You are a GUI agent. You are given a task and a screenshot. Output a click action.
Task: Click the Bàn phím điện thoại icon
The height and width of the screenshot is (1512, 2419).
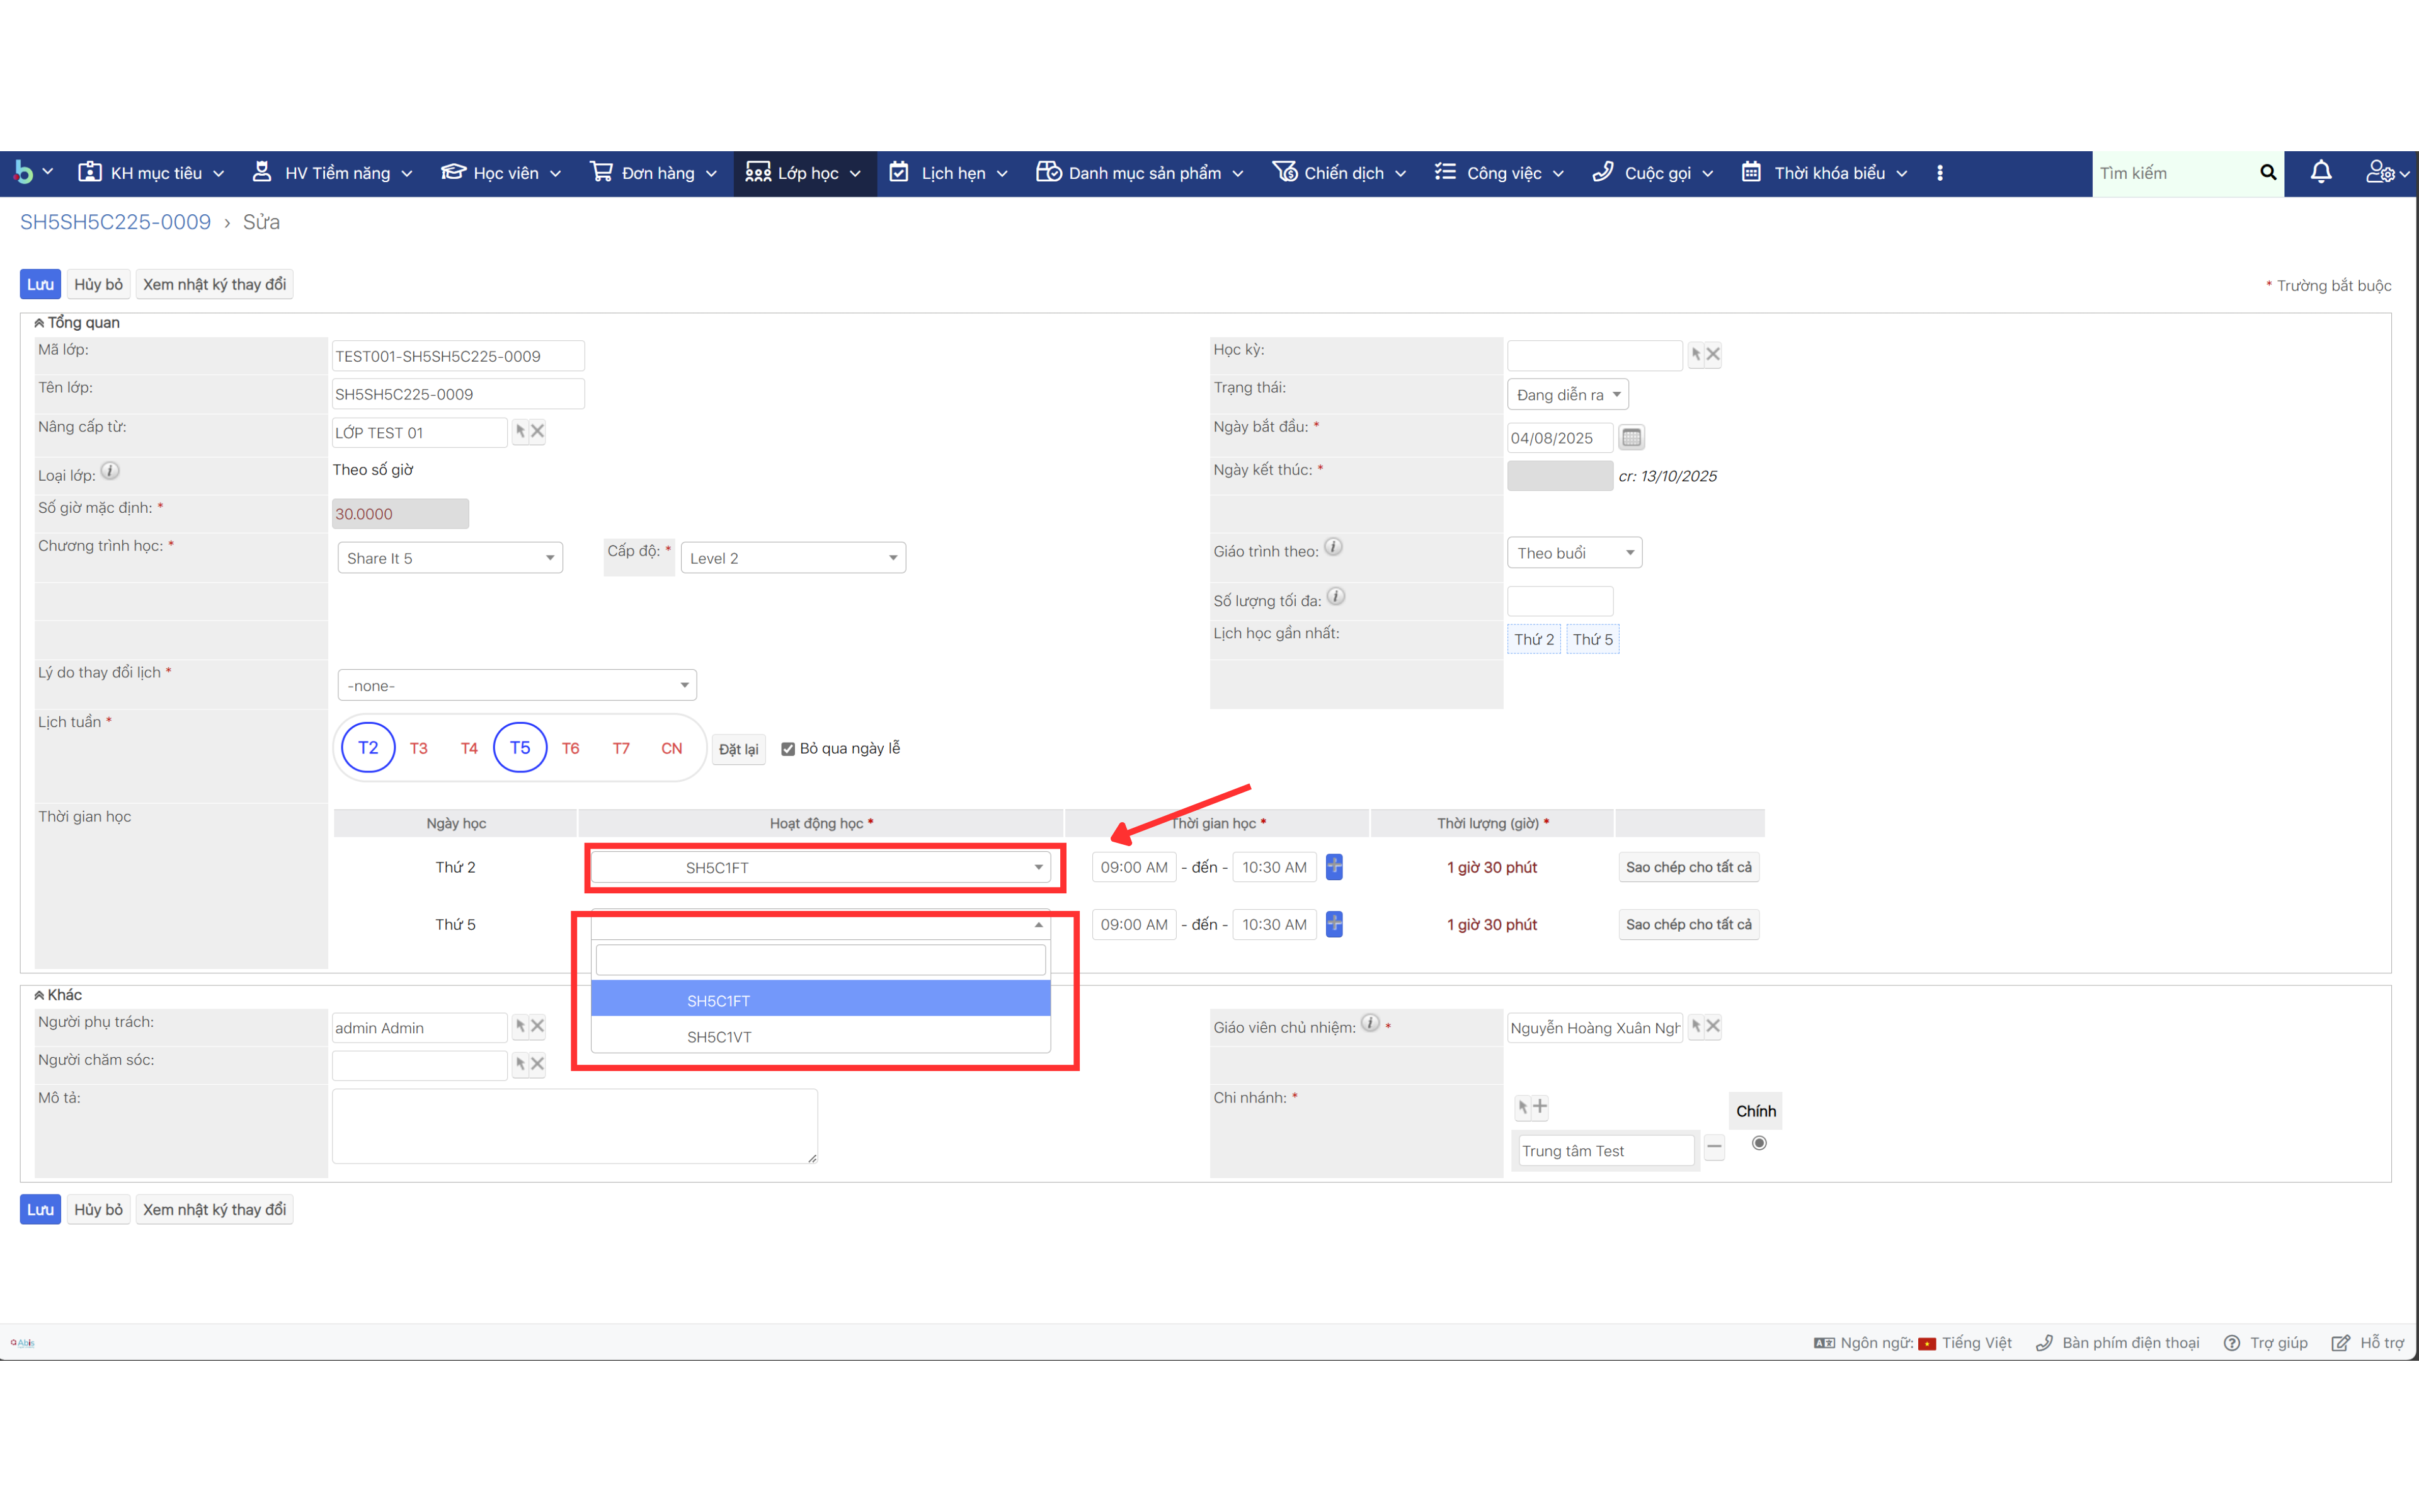[x=2045, y=1343]
